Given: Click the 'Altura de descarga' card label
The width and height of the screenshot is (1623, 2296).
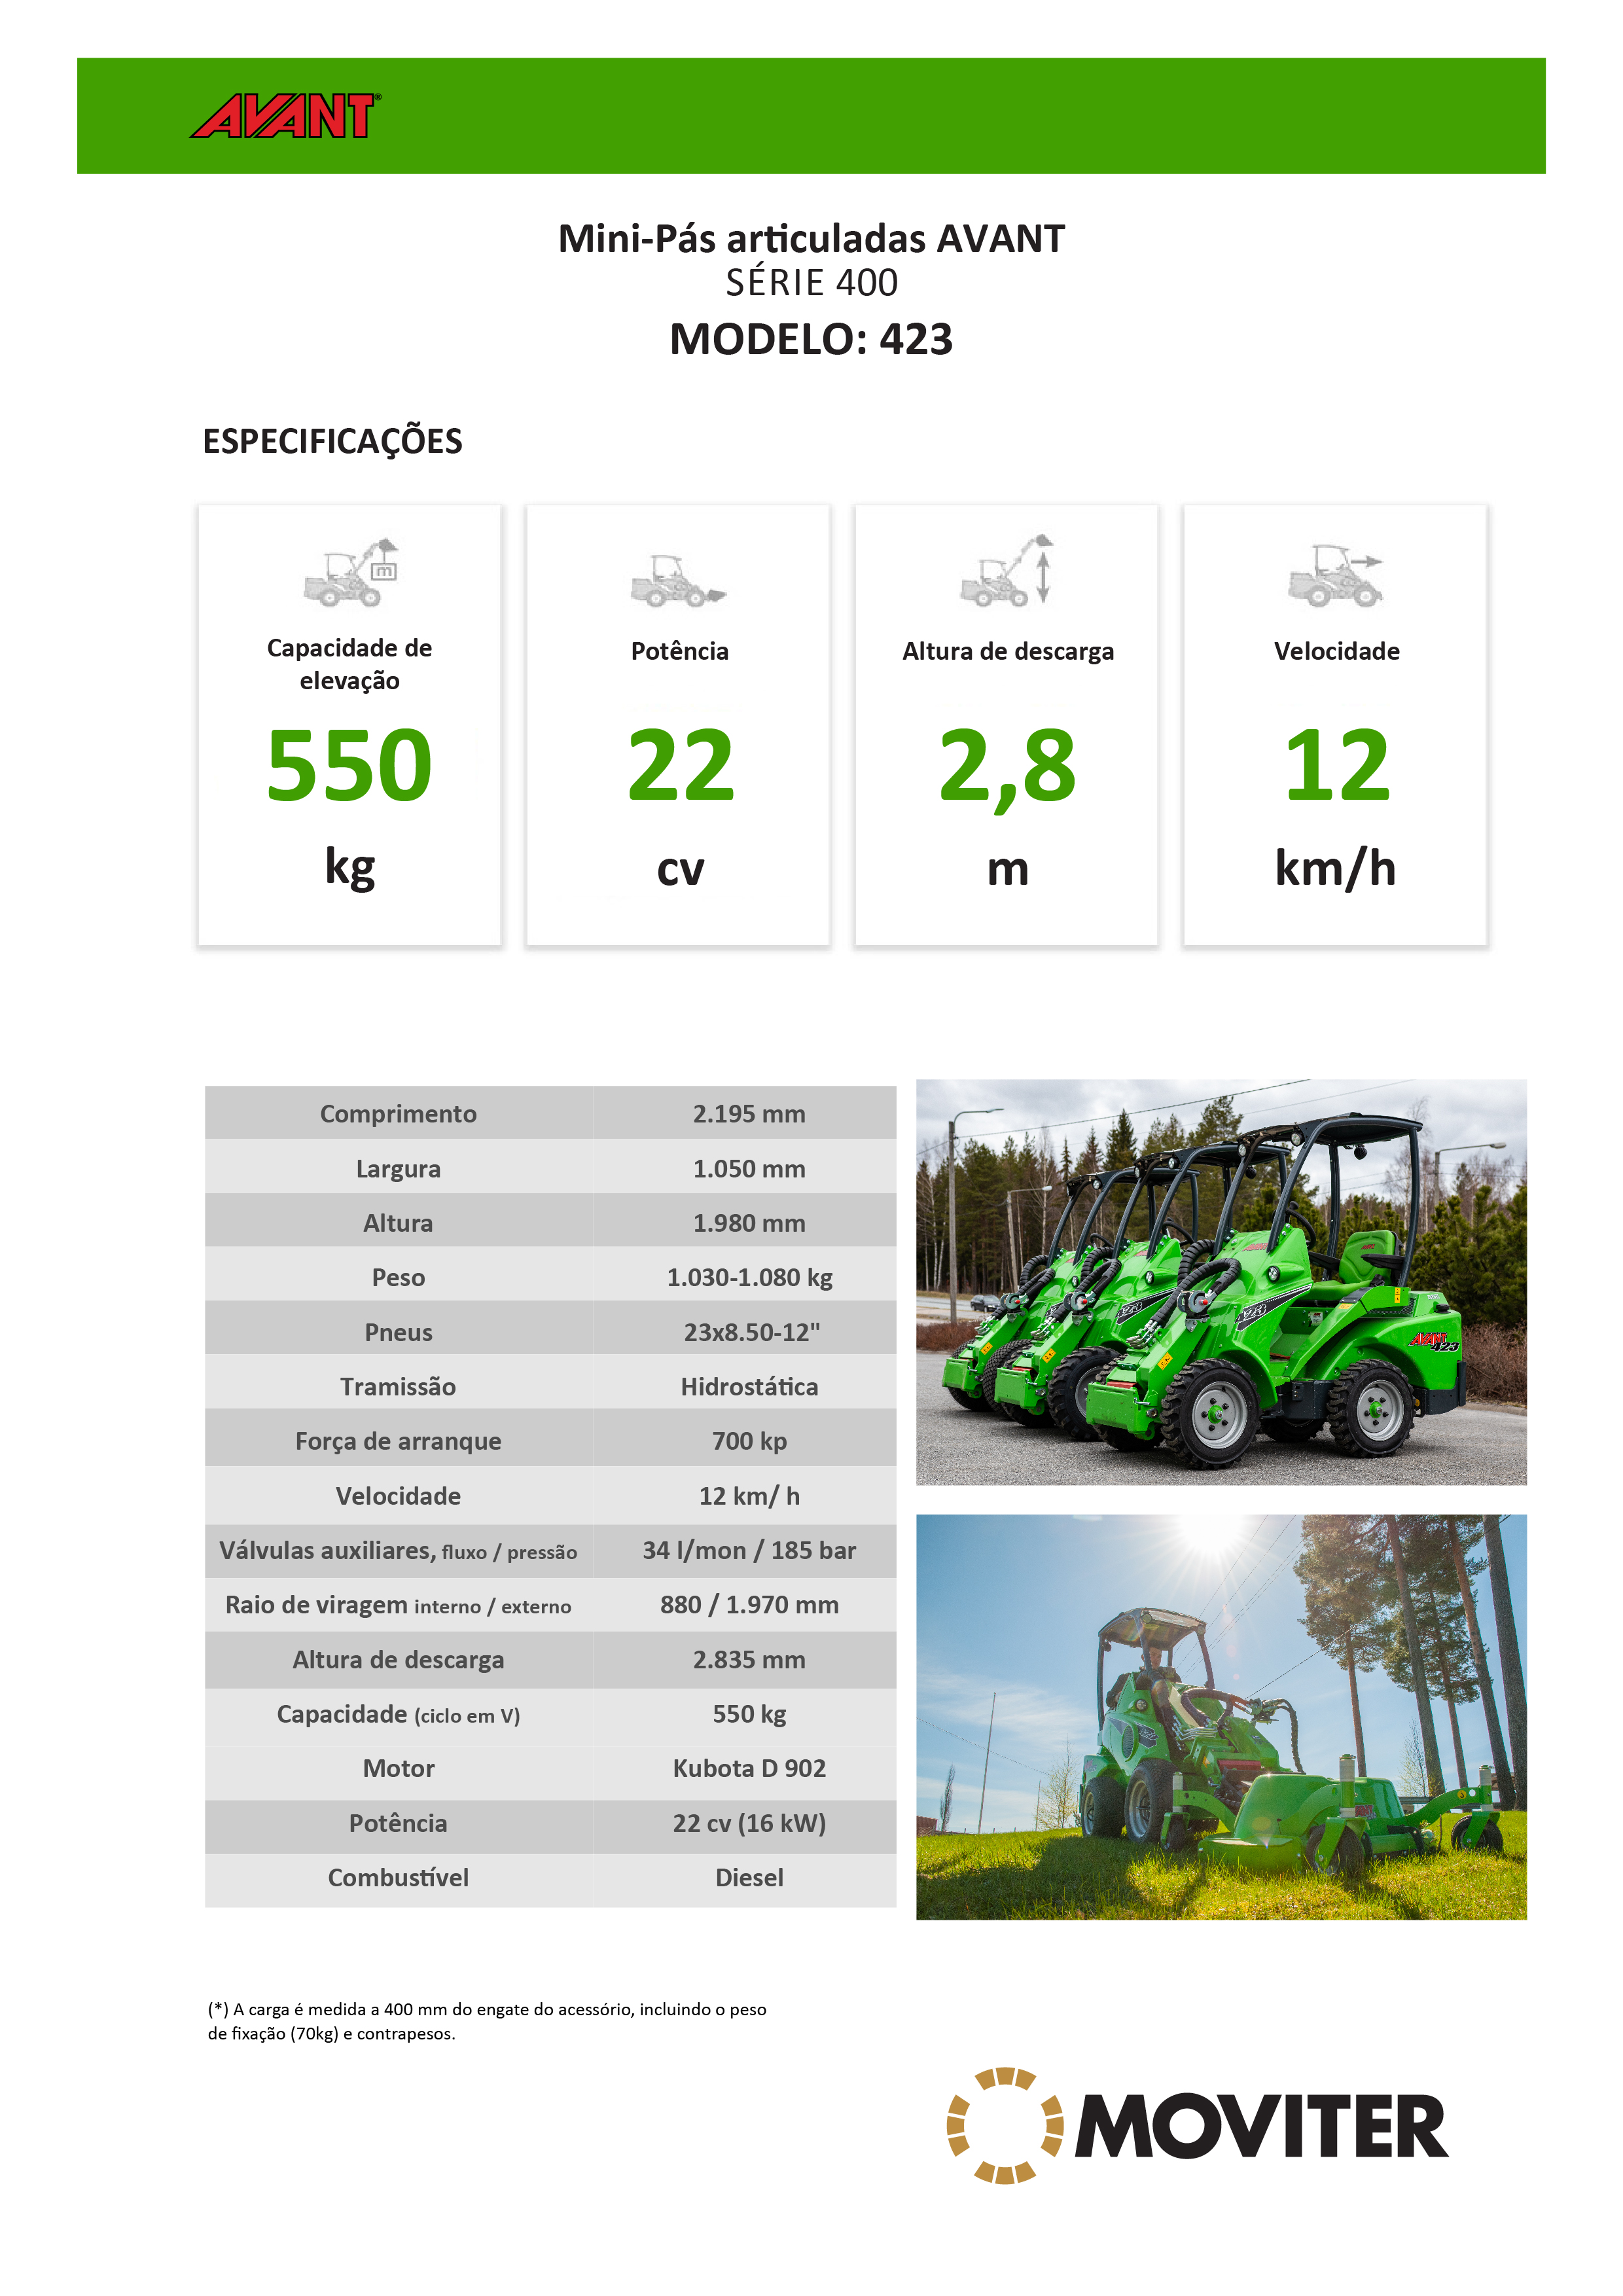Looking at the screenshot, I should point(1008,652).
